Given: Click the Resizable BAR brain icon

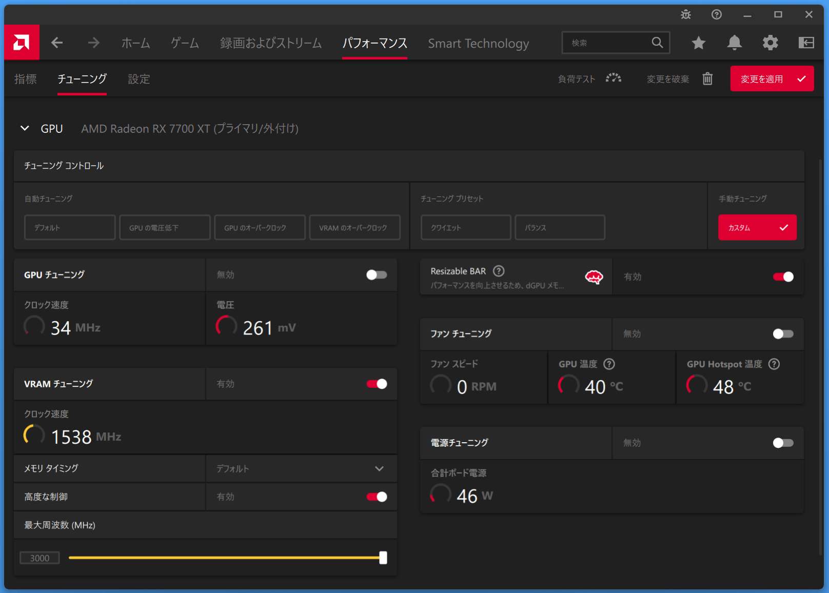Looking at the screenshot, I should point(594,277).
